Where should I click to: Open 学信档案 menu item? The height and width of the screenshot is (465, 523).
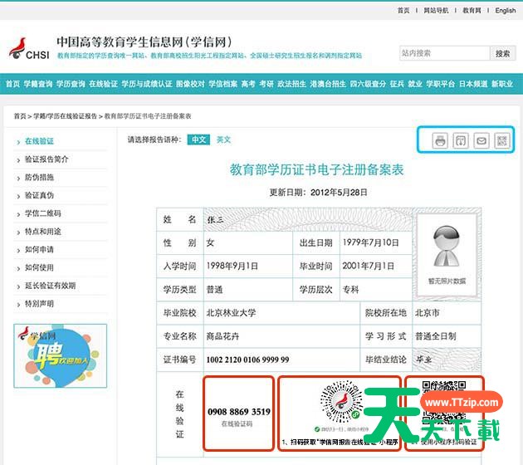point(222,84)
